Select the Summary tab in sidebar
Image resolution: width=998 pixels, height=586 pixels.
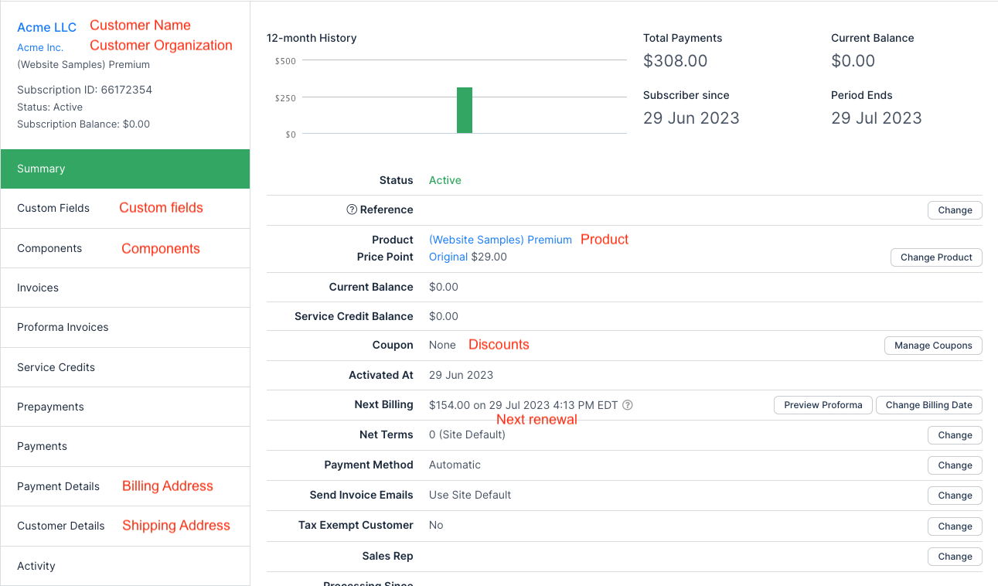[124, 169]
